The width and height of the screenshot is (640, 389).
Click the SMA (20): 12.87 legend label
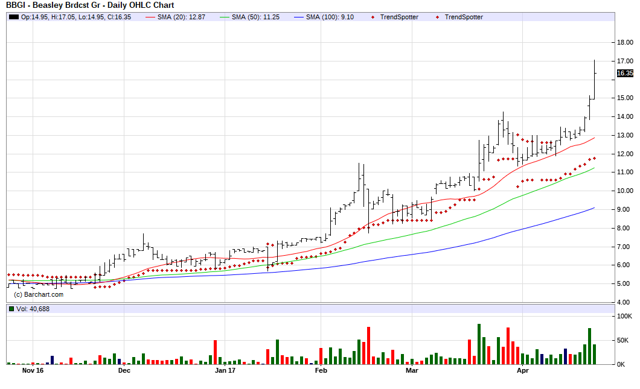tap(181, 17)
